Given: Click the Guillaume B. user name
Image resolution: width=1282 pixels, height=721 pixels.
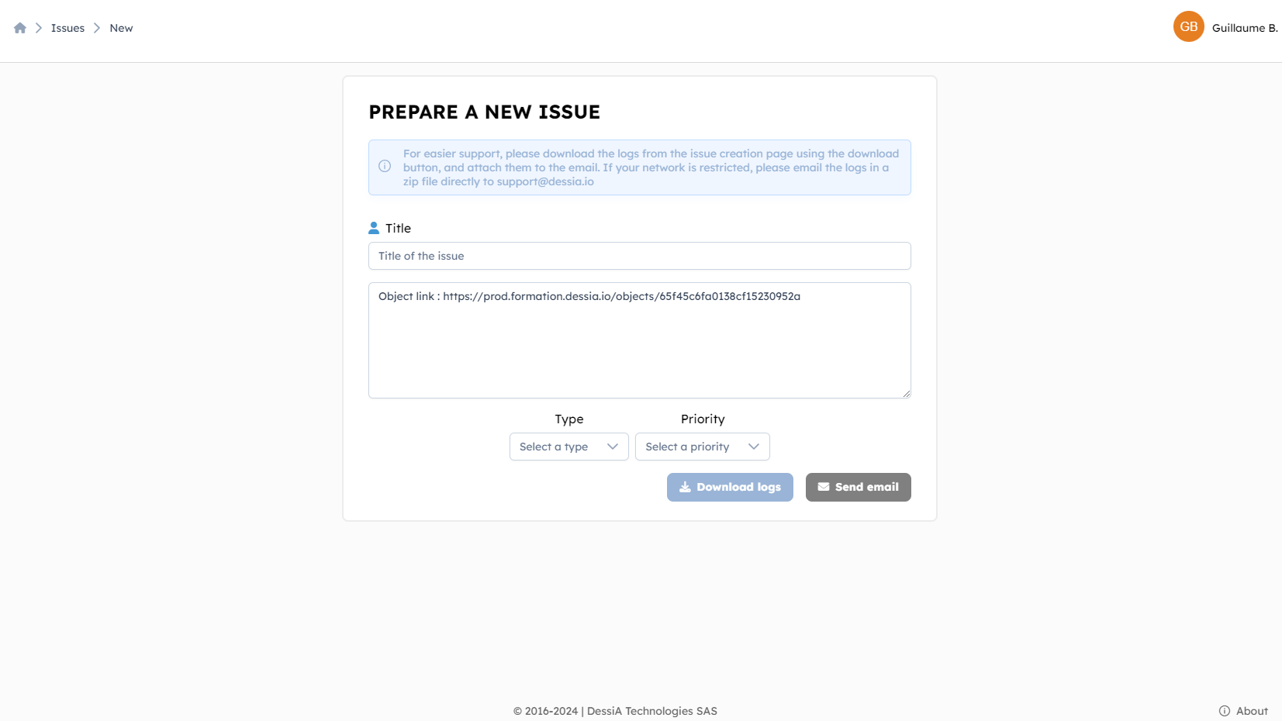Looking at the screenshot, I should pyautogui.click(x=1244, y=28).
